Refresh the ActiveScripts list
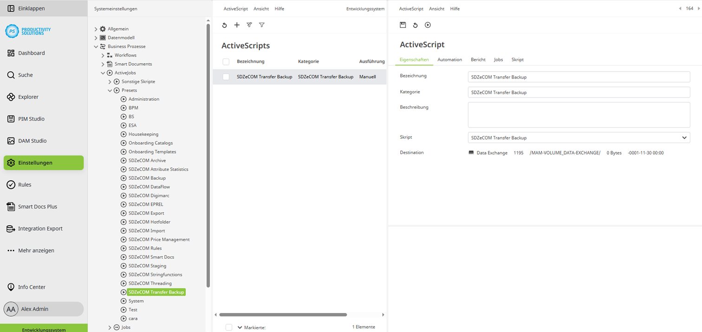 pyautogui.click(x=225, y=25)
